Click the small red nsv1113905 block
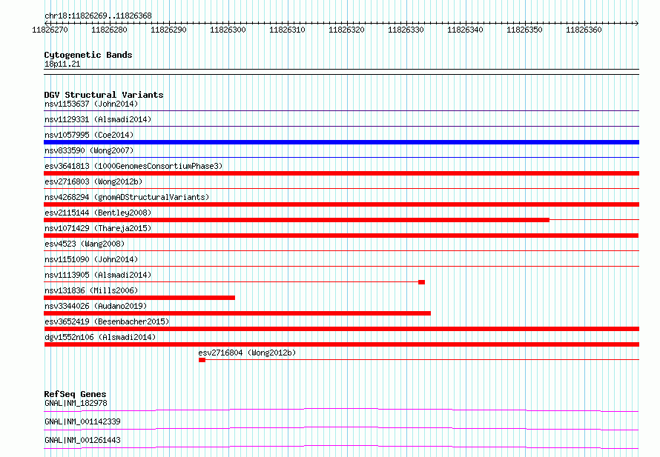Image resolution: width=660 pixels, height=457 pixels. pos(421,282)
